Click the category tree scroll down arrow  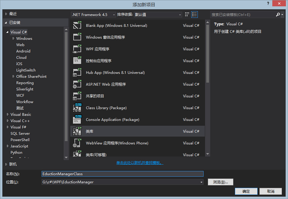point(66,157)
